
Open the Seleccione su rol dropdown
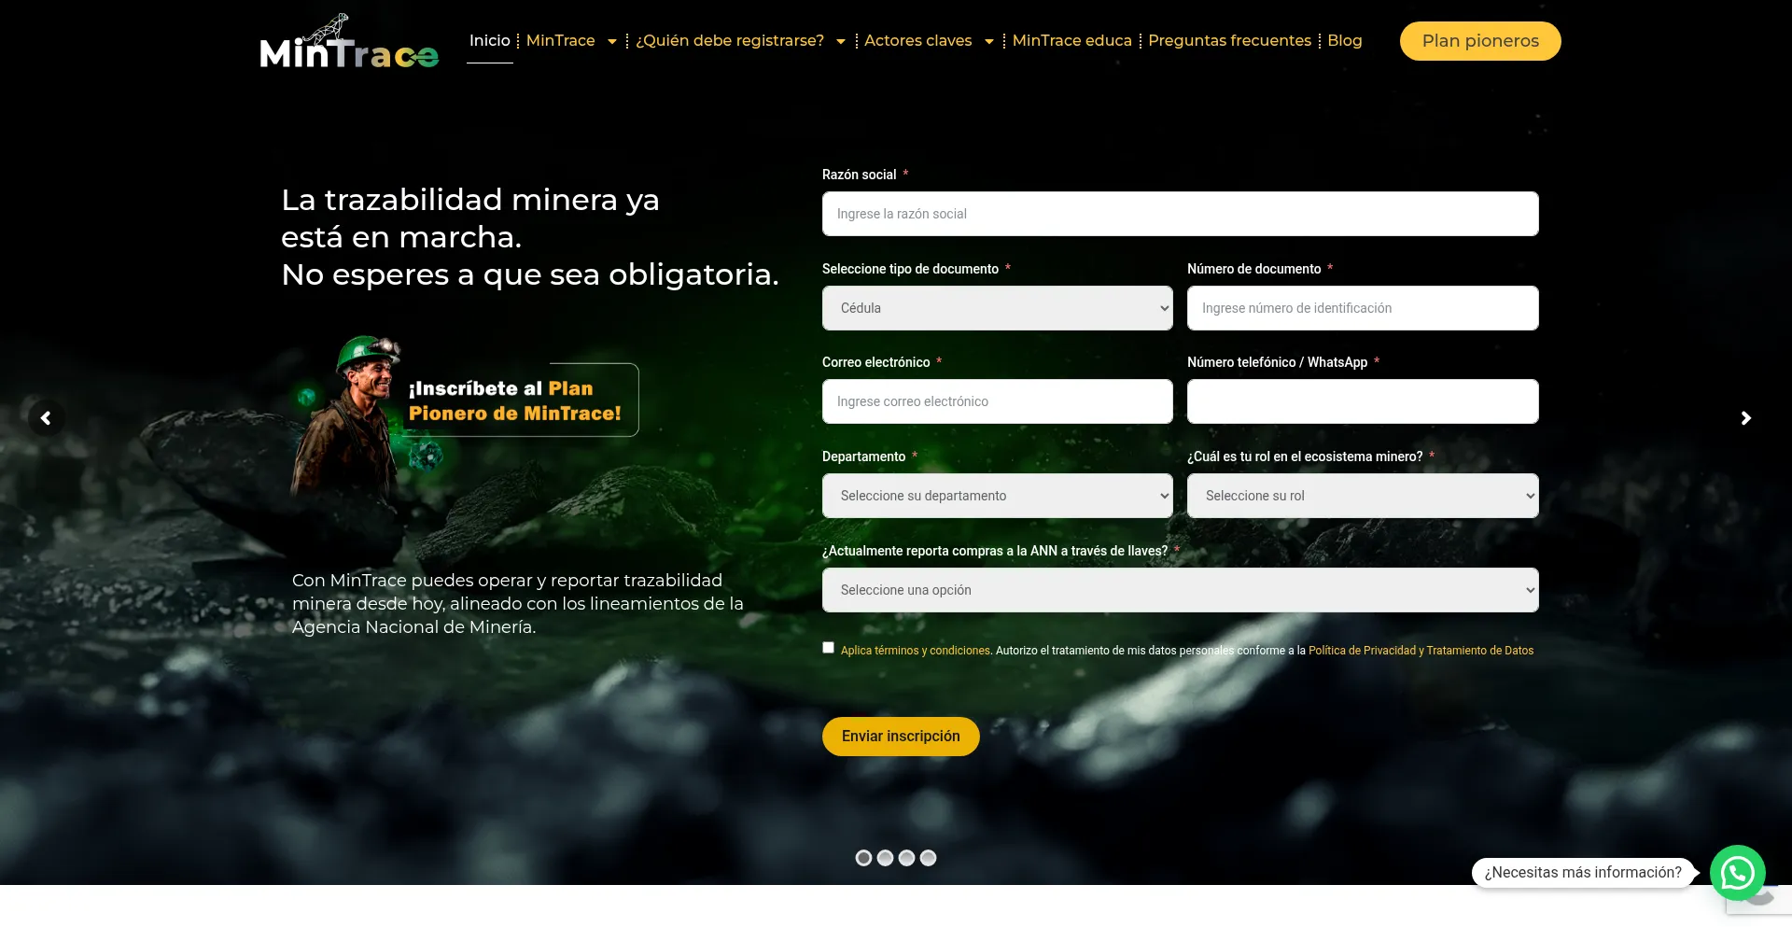pyautogui.click(x=1363, y=496)
